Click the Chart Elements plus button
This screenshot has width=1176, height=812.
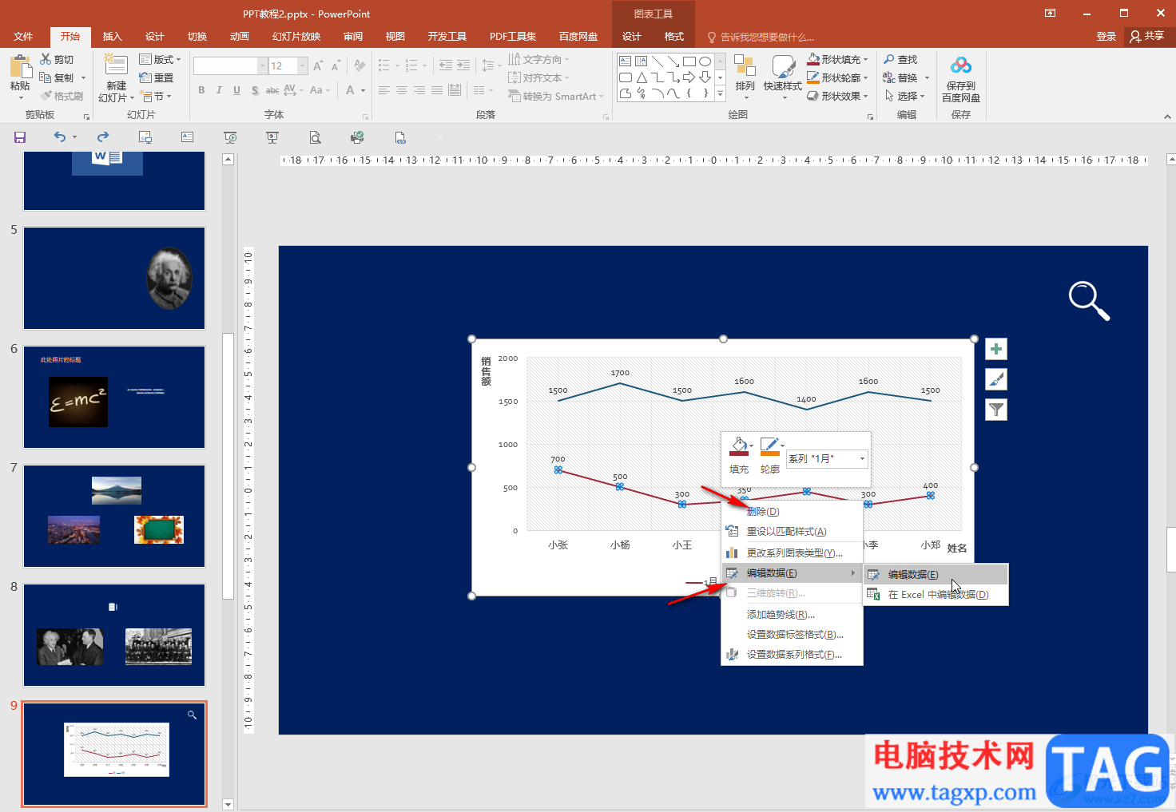click(996, 349)
